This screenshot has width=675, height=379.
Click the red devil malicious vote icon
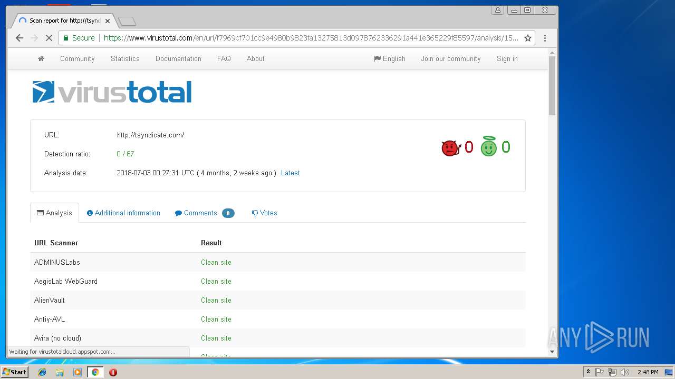451,148
